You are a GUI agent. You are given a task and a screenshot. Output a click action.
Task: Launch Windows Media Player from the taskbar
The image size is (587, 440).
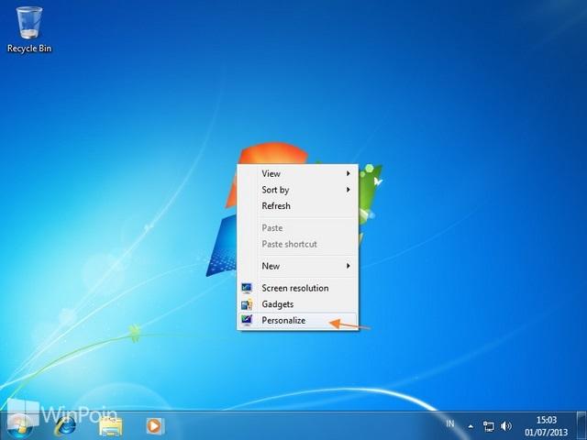(x=155, y=426)
